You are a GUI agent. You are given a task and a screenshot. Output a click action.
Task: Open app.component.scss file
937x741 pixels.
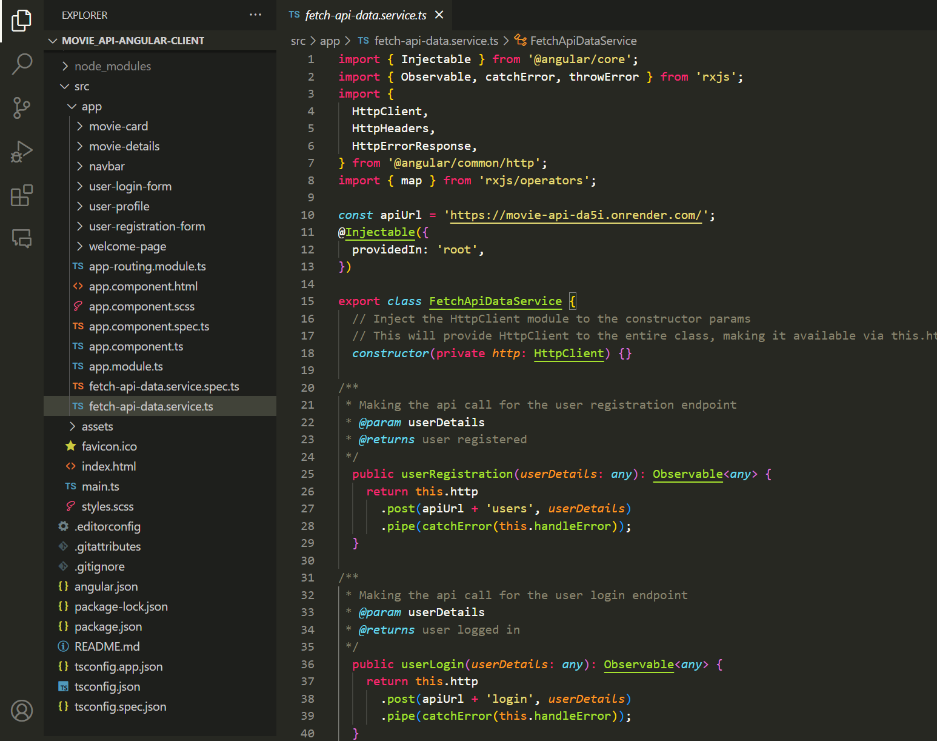[x=160, y=306]
